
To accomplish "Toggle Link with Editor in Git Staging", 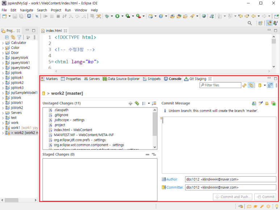I will tap(251, 85).
